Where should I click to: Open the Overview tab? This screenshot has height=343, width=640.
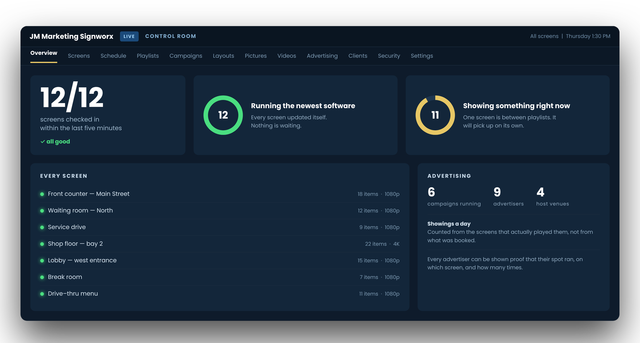(44, 53)
